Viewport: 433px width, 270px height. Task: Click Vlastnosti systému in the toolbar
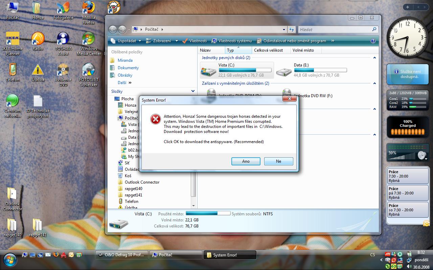232,41
